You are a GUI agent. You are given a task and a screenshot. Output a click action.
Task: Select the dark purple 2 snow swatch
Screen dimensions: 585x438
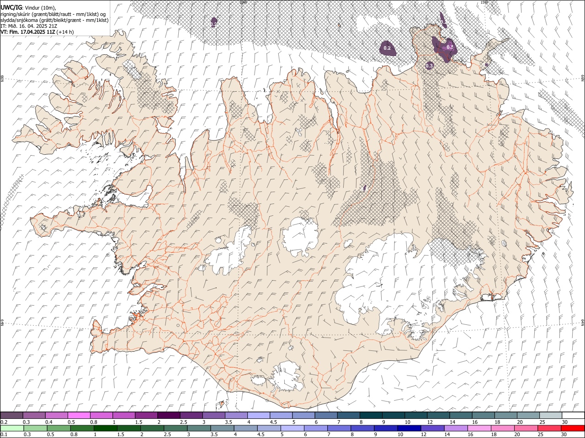click(169, 415)
